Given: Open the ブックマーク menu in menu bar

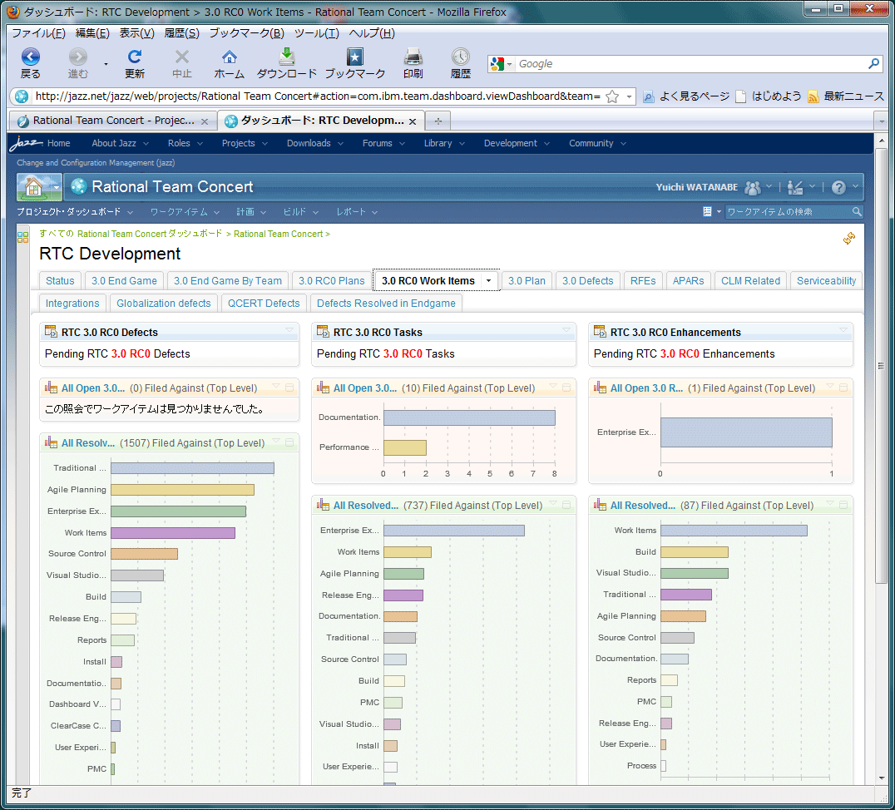Looking at the screenshot, I should tap(246, 33).
